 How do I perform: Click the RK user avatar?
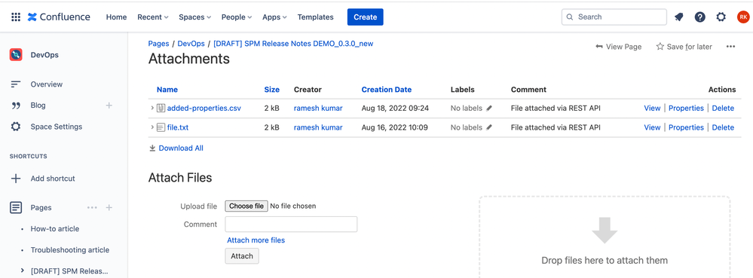(743, 17)
